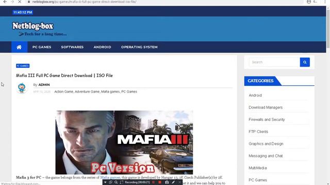
Task: Open the SOFTWARES menu item
Action: click(x=72, y=47)
